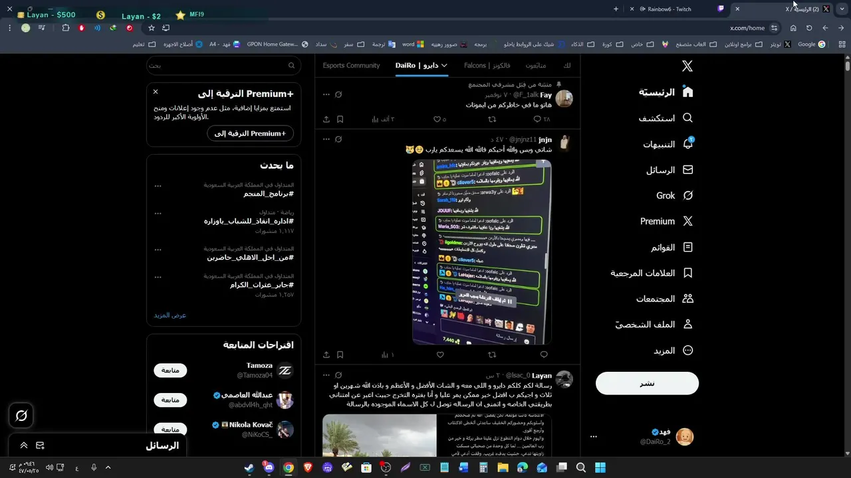Open العلامات المرجعية bookmarks
The width and height of the screenshot is (851, 478).
coord(652,273)
